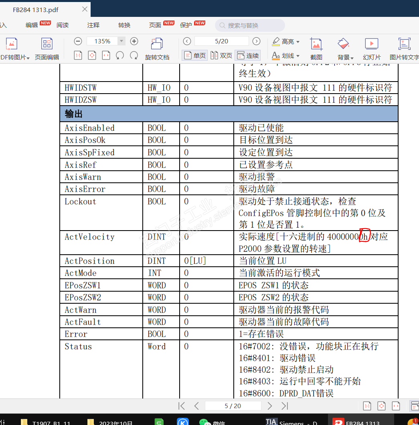Rotate page counterclockwise
Screen dimensions: 419x425
click(x=120, y=55)
